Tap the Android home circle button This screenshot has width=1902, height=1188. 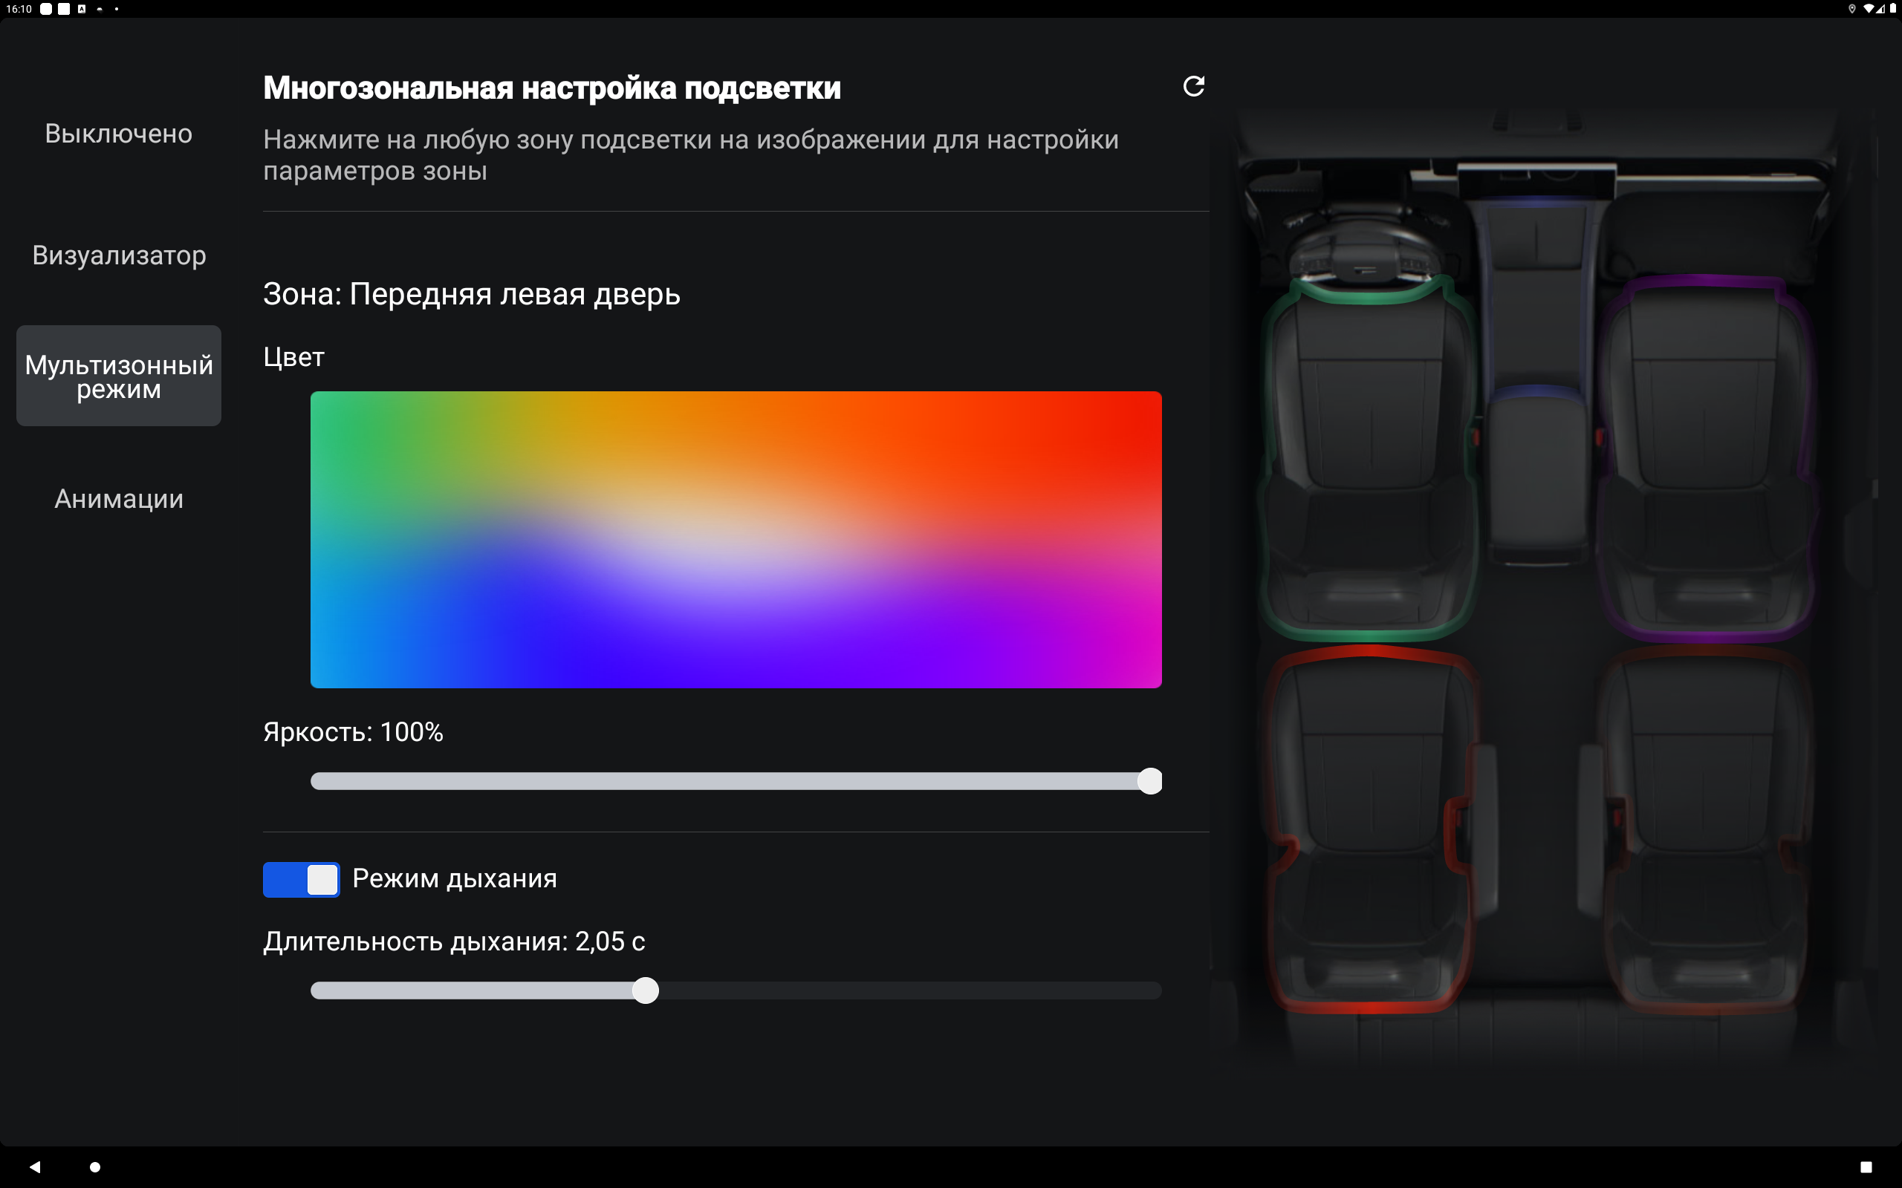click(95, 1166)
